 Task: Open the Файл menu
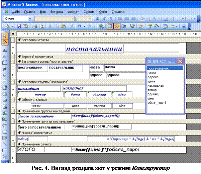tap(16, 12)
